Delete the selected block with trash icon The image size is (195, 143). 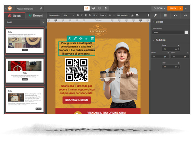92,38
